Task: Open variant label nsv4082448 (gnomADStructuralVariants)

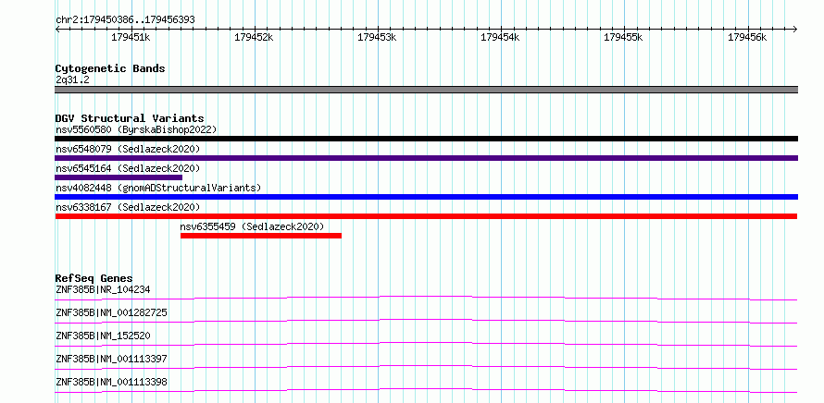Action: 158,188
